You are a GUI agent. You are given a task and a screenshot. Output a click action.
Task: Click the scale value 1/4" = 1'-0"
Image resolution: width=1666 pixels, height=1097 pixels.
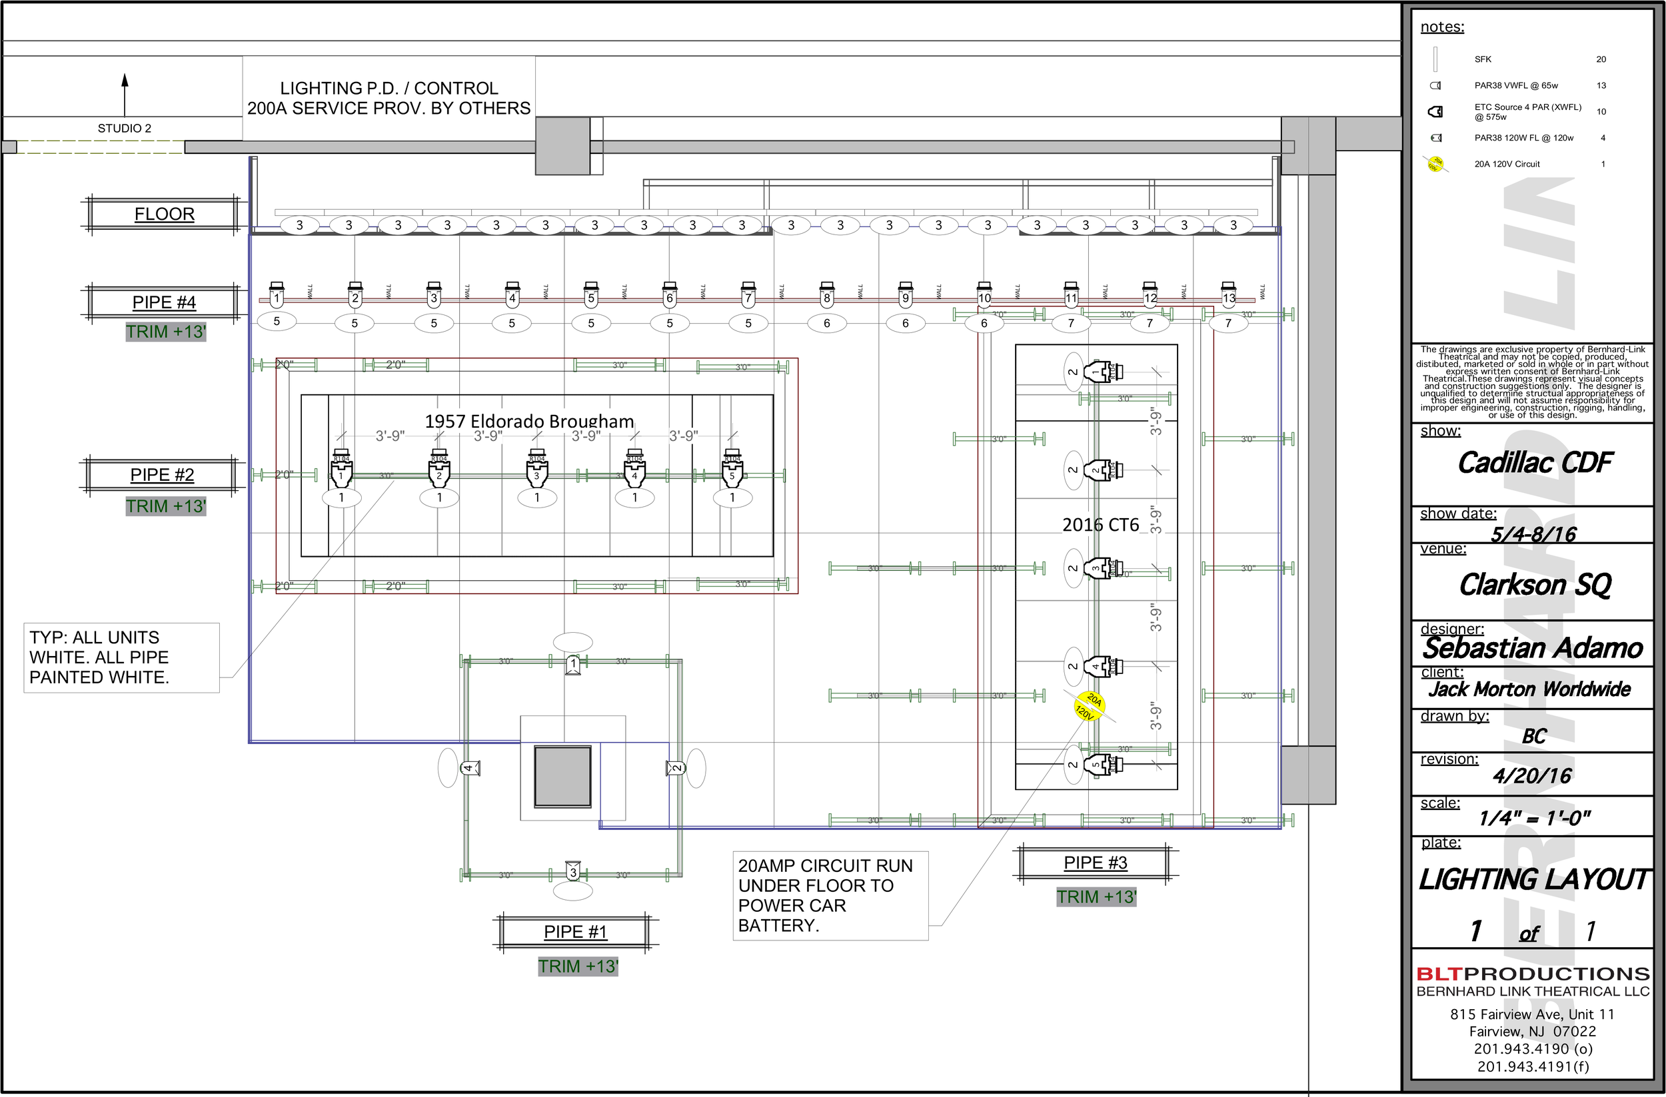[1535, 818]
